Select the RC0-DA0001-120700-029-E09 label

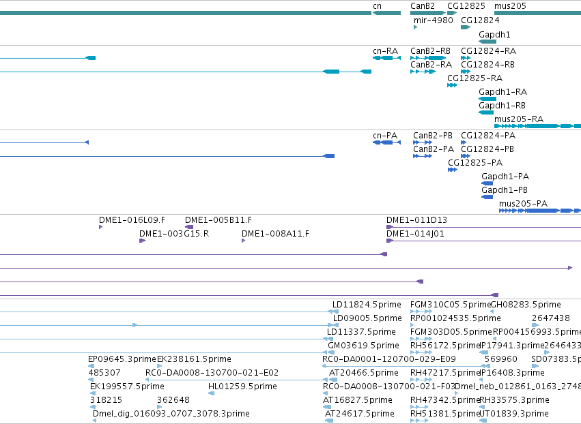pyautogui.click(x=389, y=359)
